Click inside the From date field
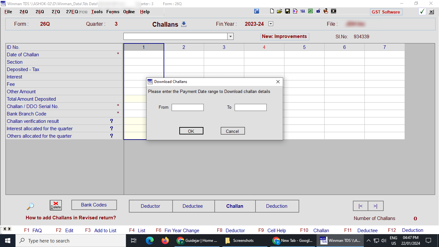Screen dimensions: 439x247 (187, 107)
